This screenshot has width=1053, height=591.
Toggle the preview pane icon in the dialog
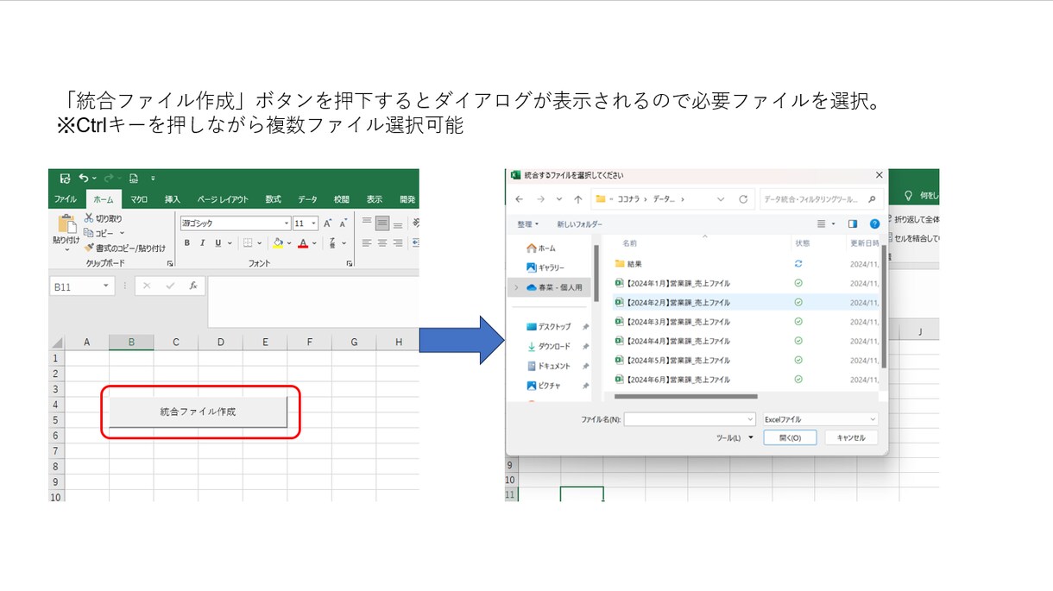(853, 224)
